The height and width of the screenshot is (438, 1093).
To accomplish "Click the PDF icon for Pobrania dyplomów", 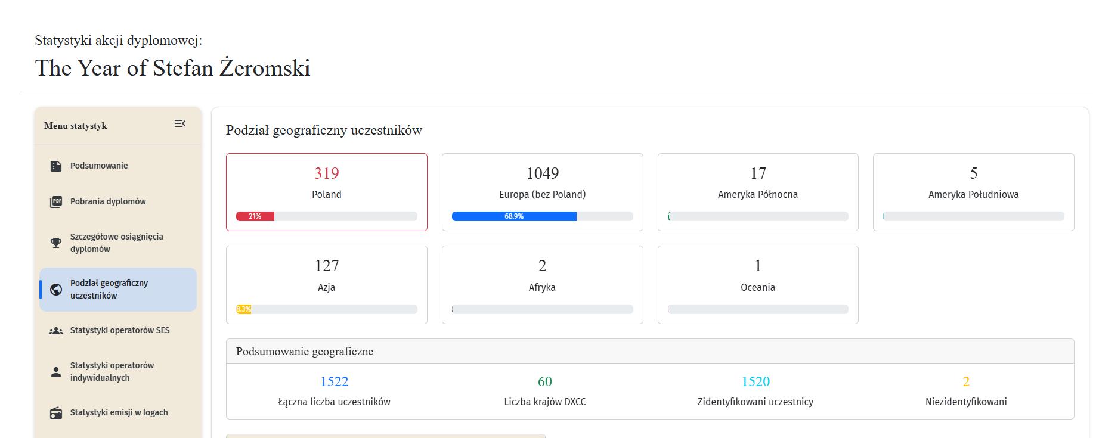I will click(56, 202).
